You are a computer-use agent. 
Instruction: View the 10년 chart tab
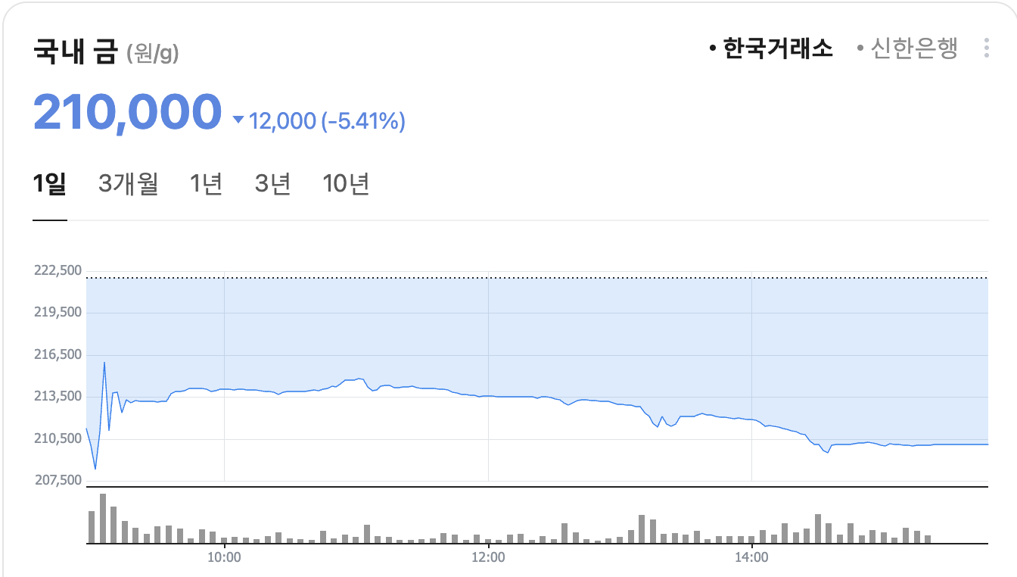coord(346,184)
